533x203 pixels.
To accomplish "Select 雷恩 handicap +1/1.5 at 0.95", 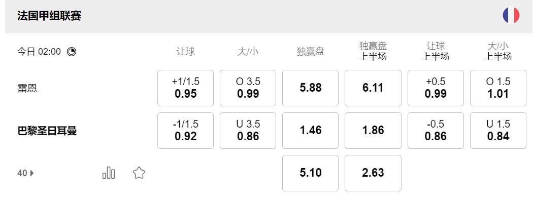I will (x=185, y=88).
